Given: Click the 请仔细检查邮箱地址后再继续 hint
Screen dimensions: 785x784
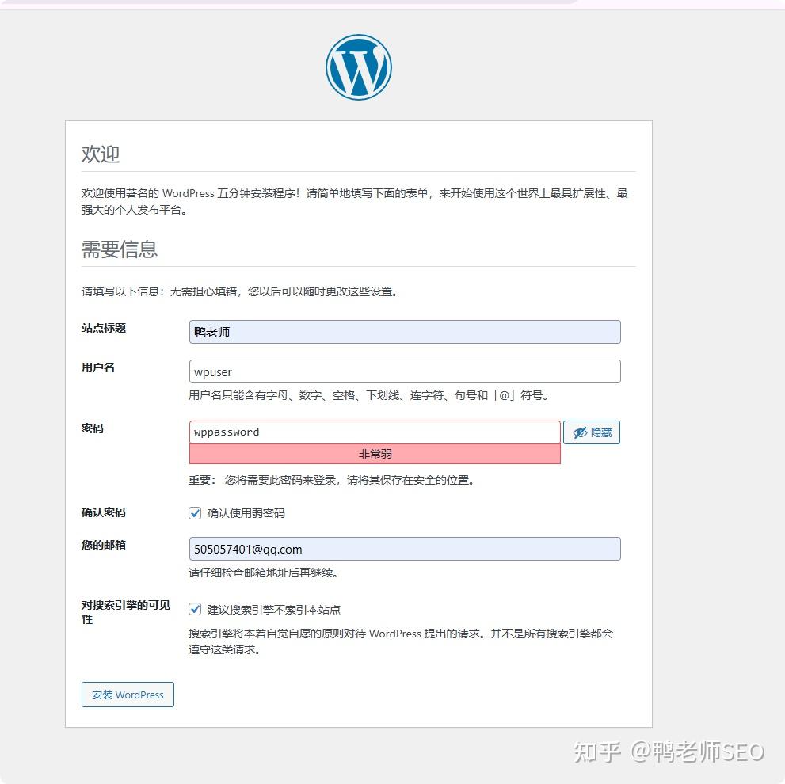Looking at the screenshot, I should pyautogui.click(x=261, y=572).
